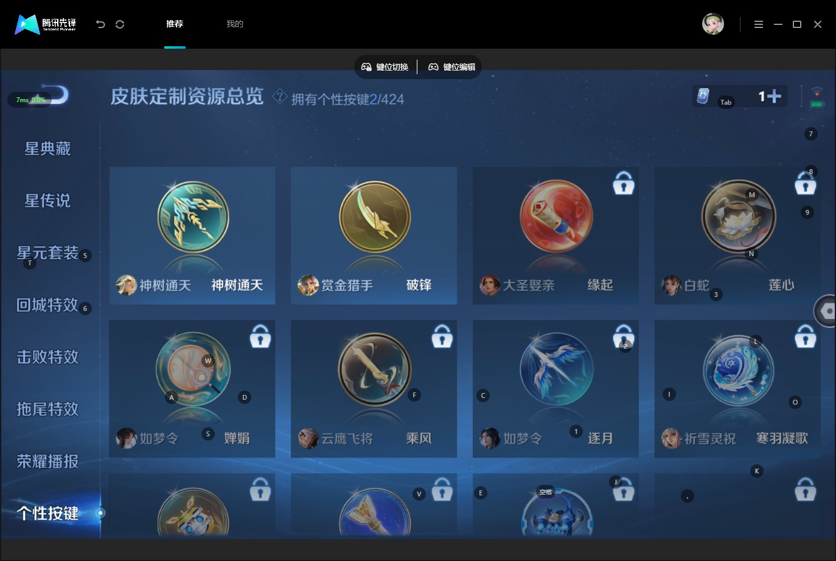Select the 婵娟 round key emblem
This screenshot has width=836, height=561.
tap(193, 369)
